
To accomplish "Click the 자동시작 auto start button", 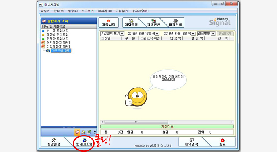I will (109, 22).
